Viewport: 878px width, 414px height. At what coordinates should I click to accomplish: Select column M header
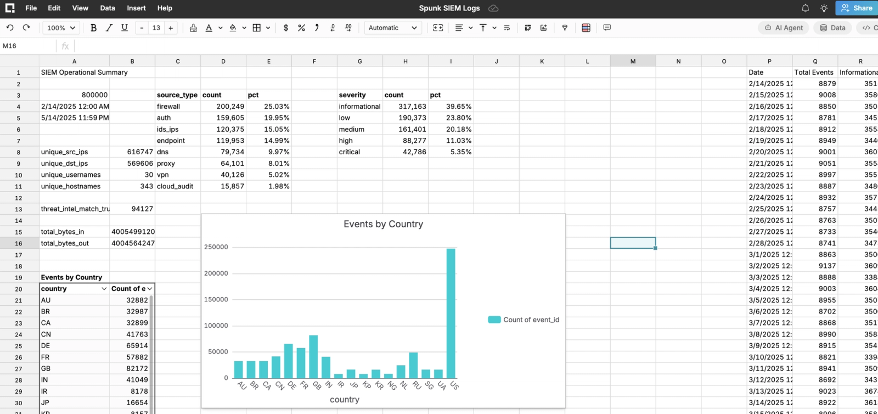click(633, 61)
